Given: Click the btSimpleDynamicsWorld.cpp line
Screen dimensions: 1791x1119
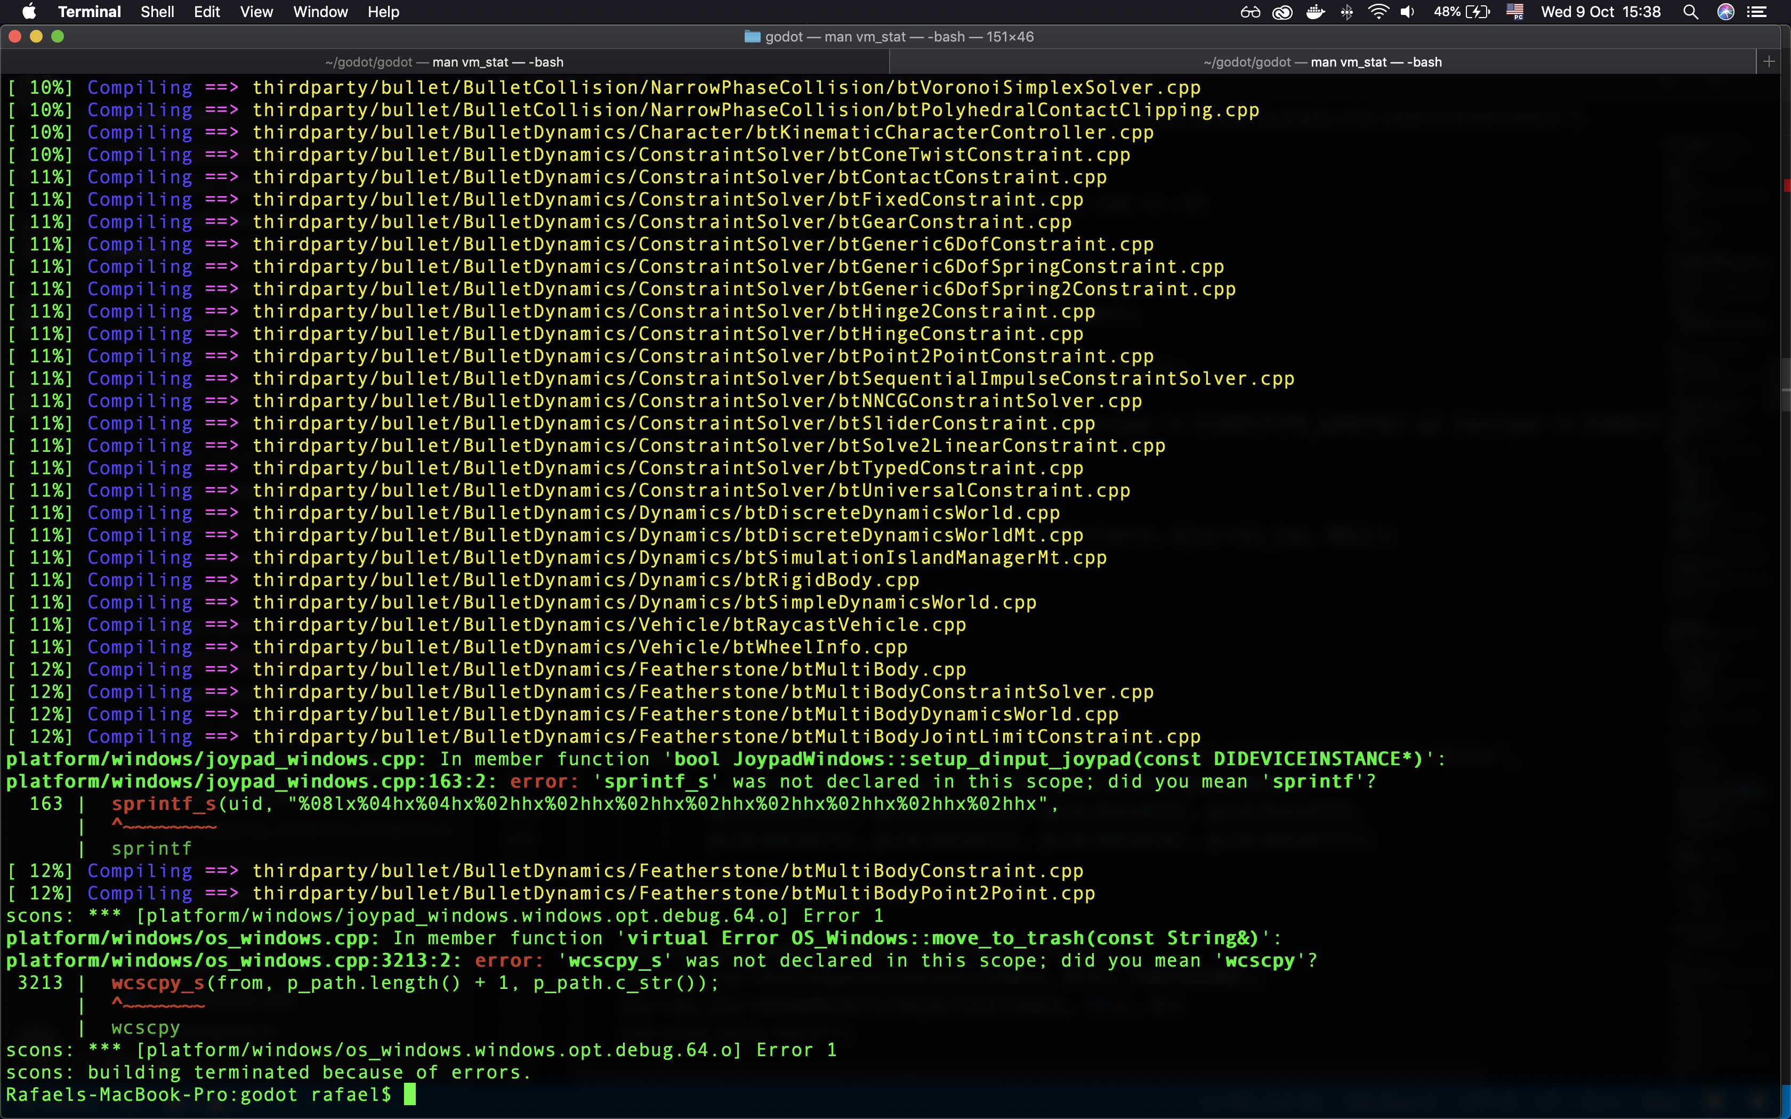Looking at the screenshot, I should 522,603.
